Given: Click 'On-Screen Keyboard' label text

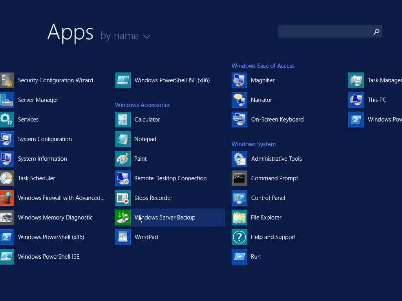Looking at the screenshot, I should [278, 120].
